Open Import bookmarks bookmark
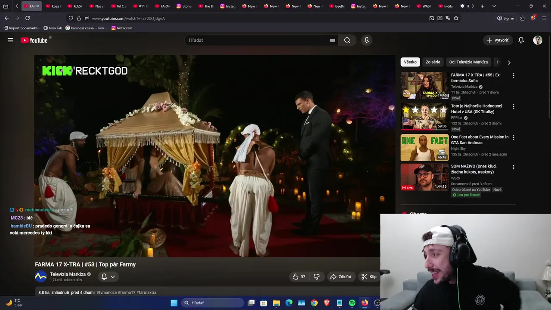Screen dimensions: 551x310 pyautogui.click(x=22, y=28)
